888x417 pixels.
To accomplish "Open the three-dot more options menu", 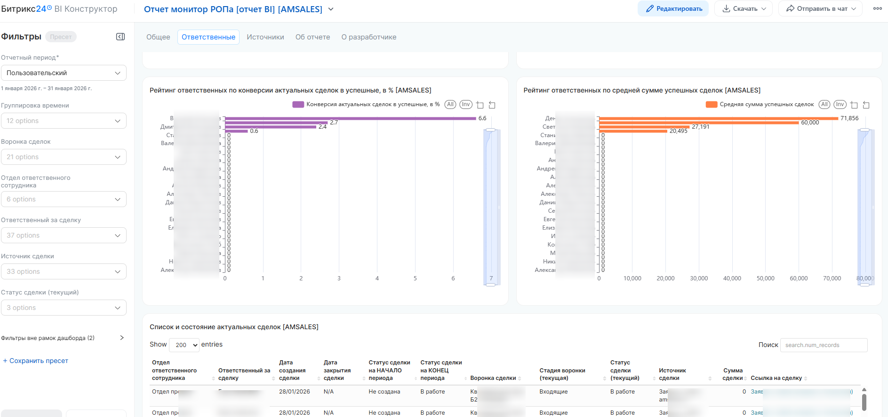I will pyautogui.click(x=877, y=8).
